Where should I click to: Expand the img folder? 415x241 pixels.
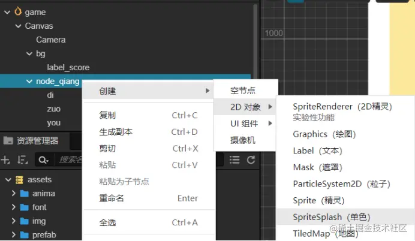tap(14, 221)
